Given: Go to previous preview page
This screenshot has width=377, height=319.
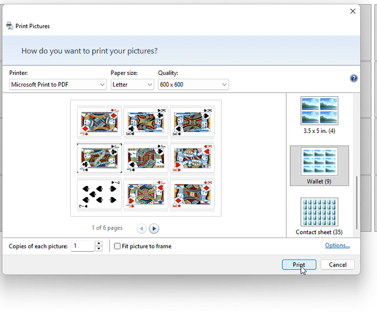Looking at the screenshot, I should [142, 228].
